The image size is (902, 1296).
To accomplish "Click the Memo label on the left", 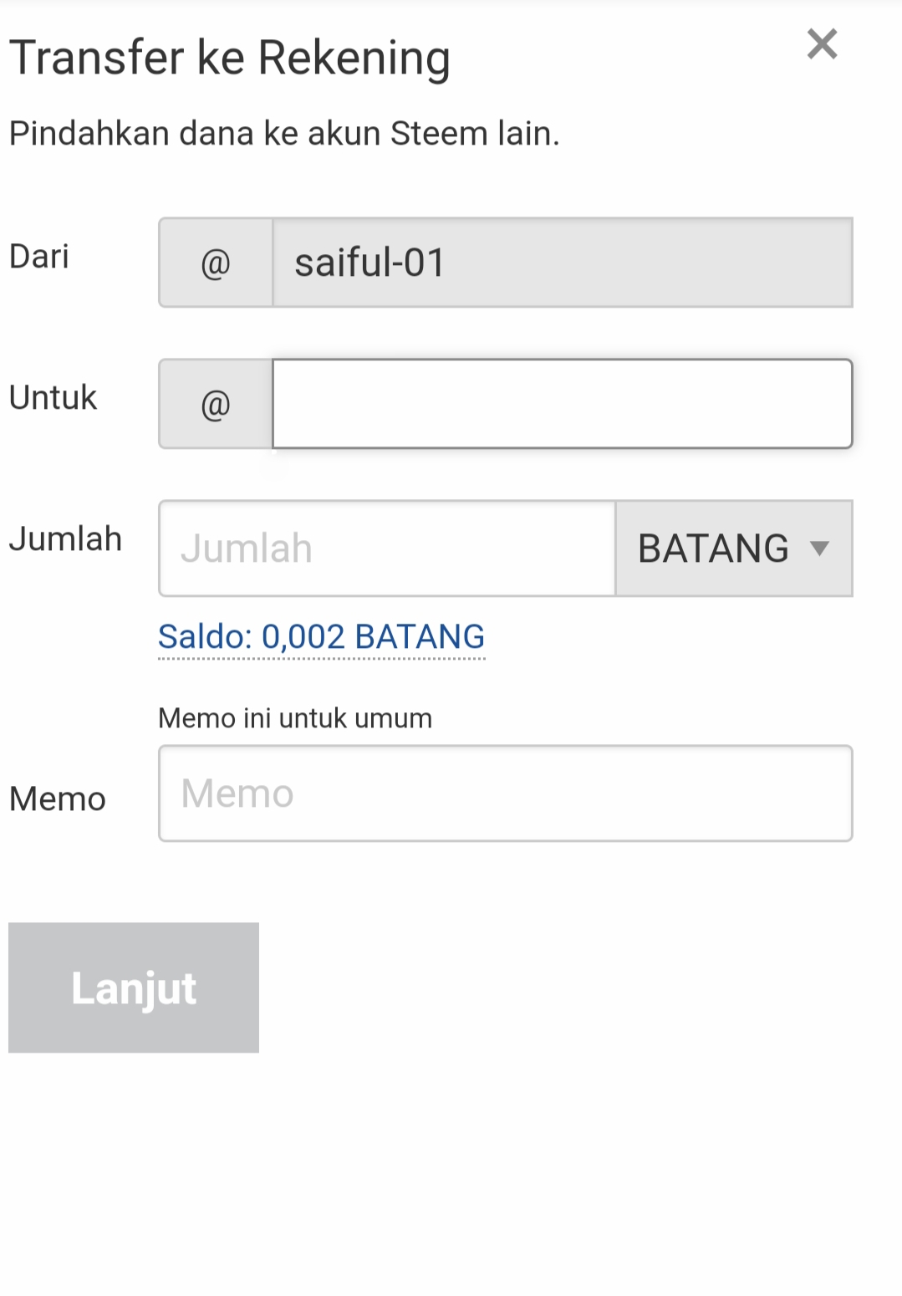I will tap(57, 799).
